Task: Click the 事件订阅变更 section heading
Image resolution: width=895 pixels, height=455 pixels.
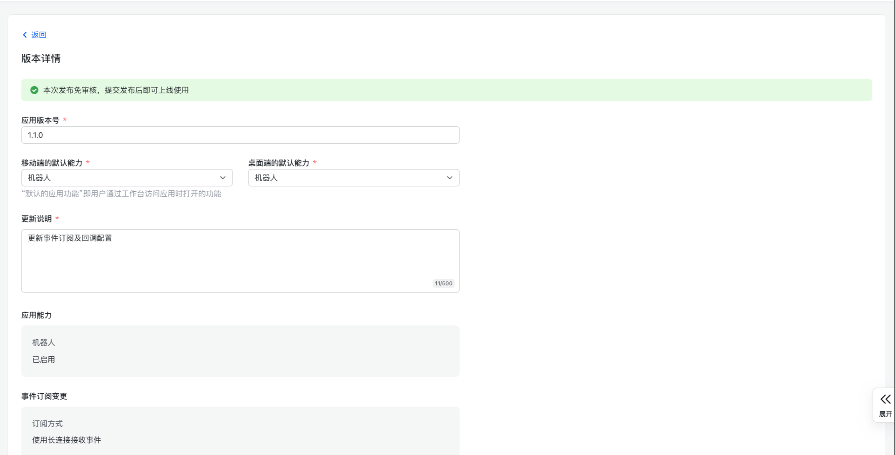Action: [44, 396]
